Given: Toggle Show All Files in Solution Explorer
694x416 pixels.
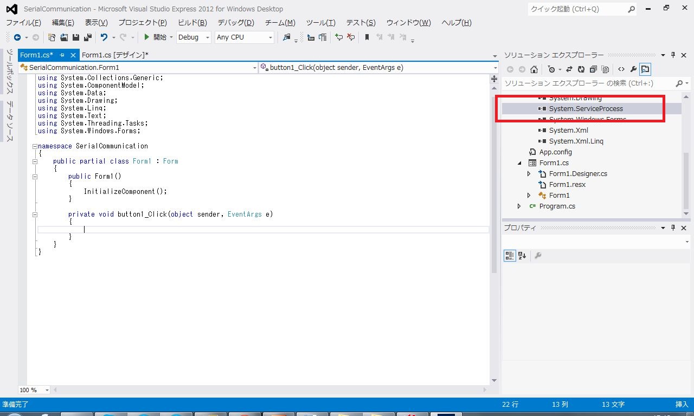Looking at the screenshot, I should pyautogui.click(x=606, y=69).
